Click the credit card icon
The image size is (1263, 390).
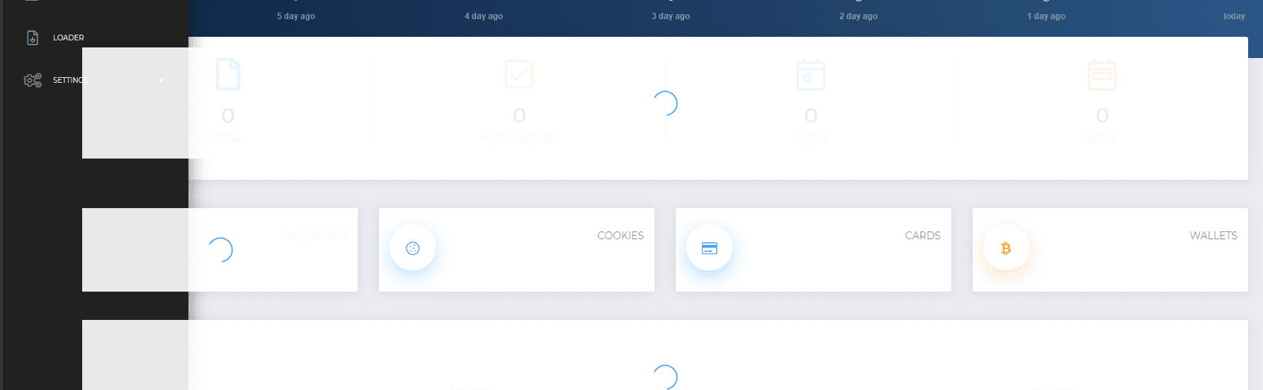(709, 248)
